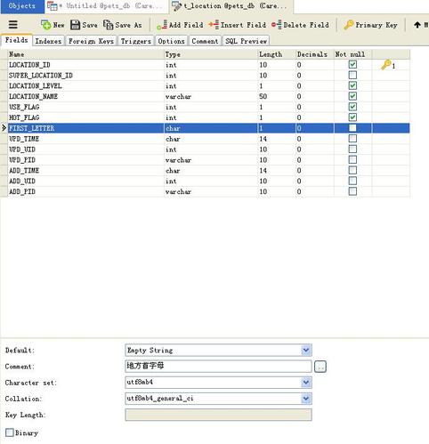Click the Primary Key icon
This screenshot has height=444, width=429.
(x=349, y=25)
